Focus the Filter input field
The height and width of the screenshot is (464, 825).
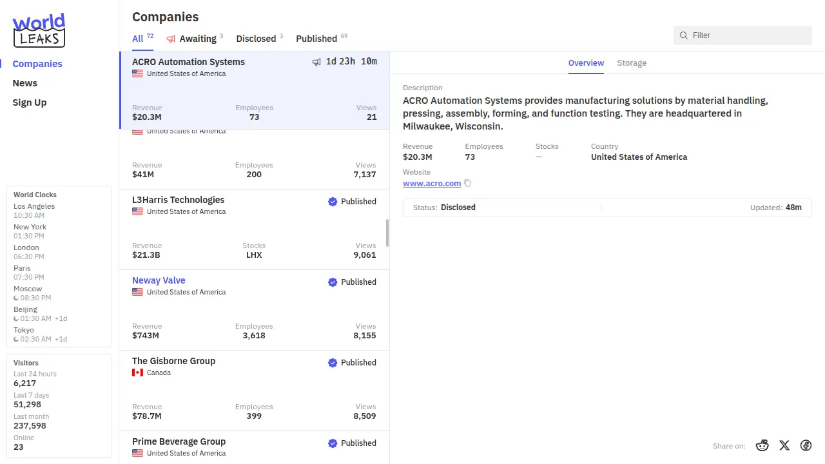[x=748, y=35]
